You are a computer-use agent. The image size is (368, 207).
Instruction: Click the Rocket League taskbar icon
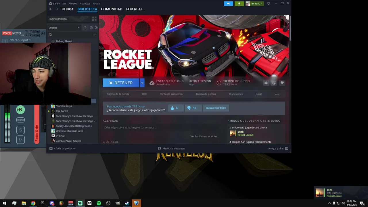point(137,203)
